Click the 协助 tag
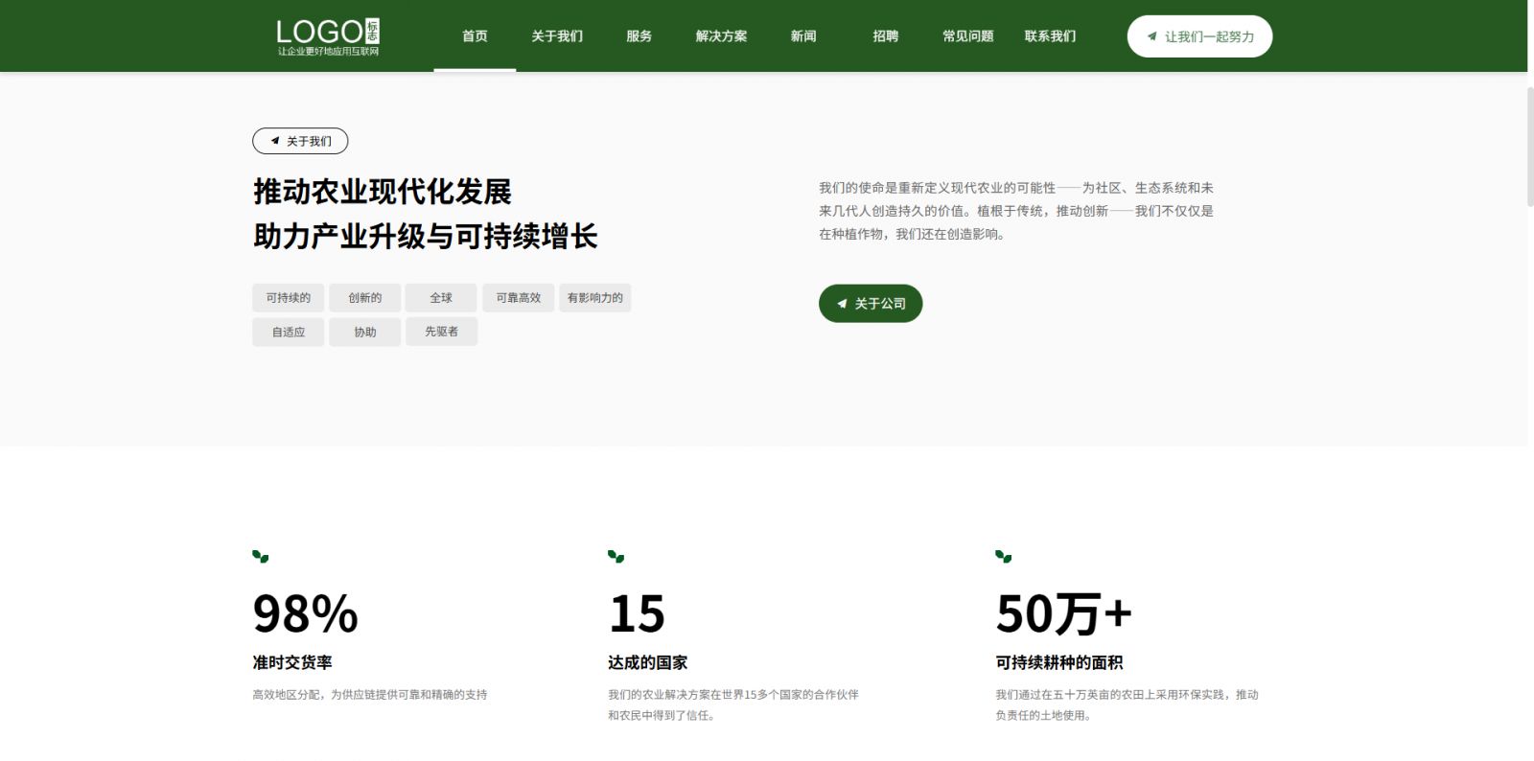The height and width of the screenshot is (761, 1534). click(x=364, y=332)
